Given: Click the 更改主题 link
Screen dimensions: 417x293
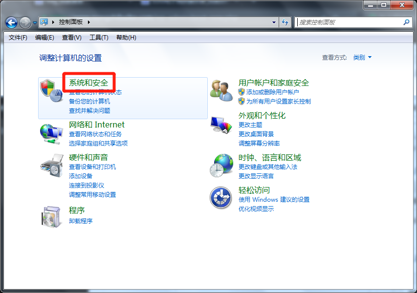Looking at the screenshot, I should (x=250, y=125).
